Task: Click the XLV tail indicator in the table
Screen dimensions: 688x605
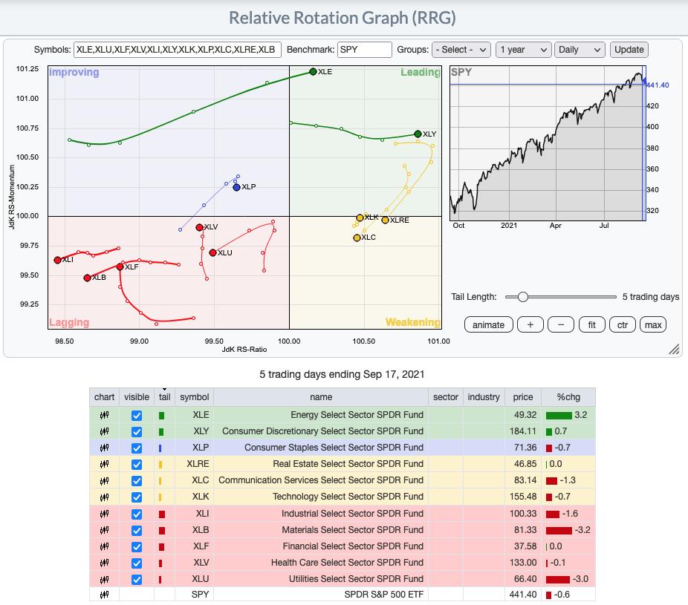Action: [160, 563]
